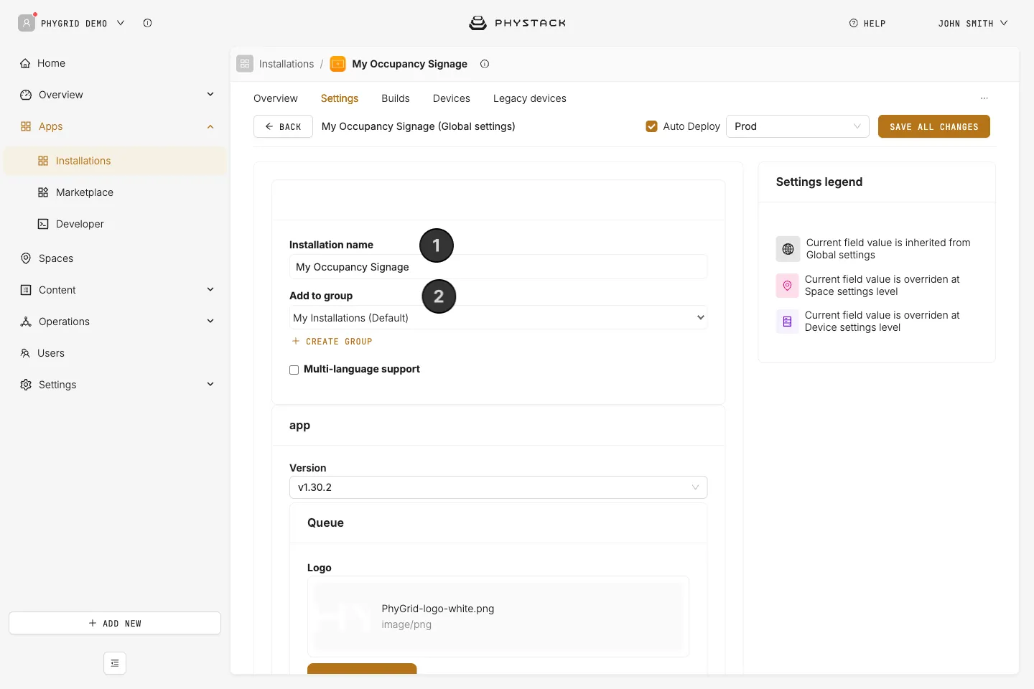The width and height of the screenshot is (1034, 689).
Task: Open the Help icon in header
Action: [854, 23]
